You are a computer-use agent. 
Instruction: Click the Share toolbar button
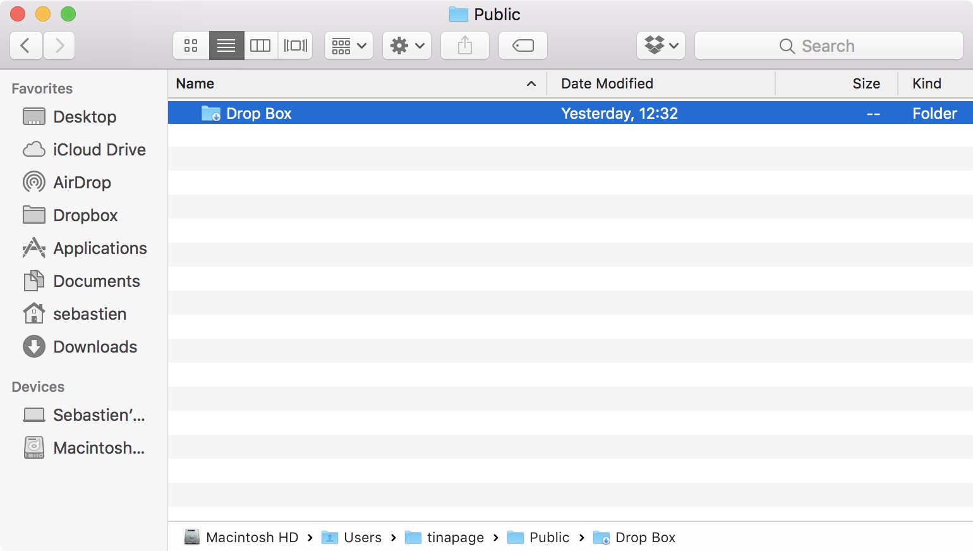(x=465, y=45)
